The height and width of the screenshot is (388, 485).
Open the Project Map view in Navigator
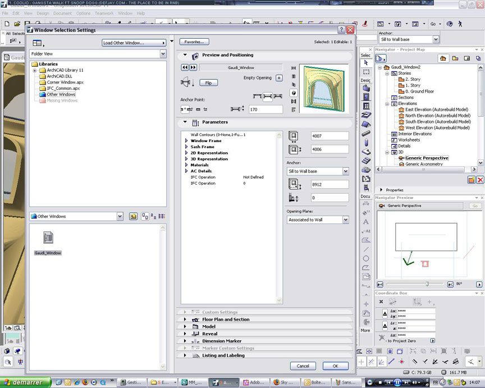[443, 58]
